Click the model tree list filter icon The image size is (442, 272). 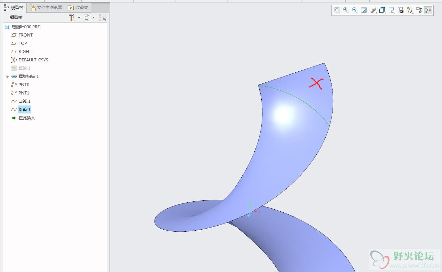[x=86, y=18]
